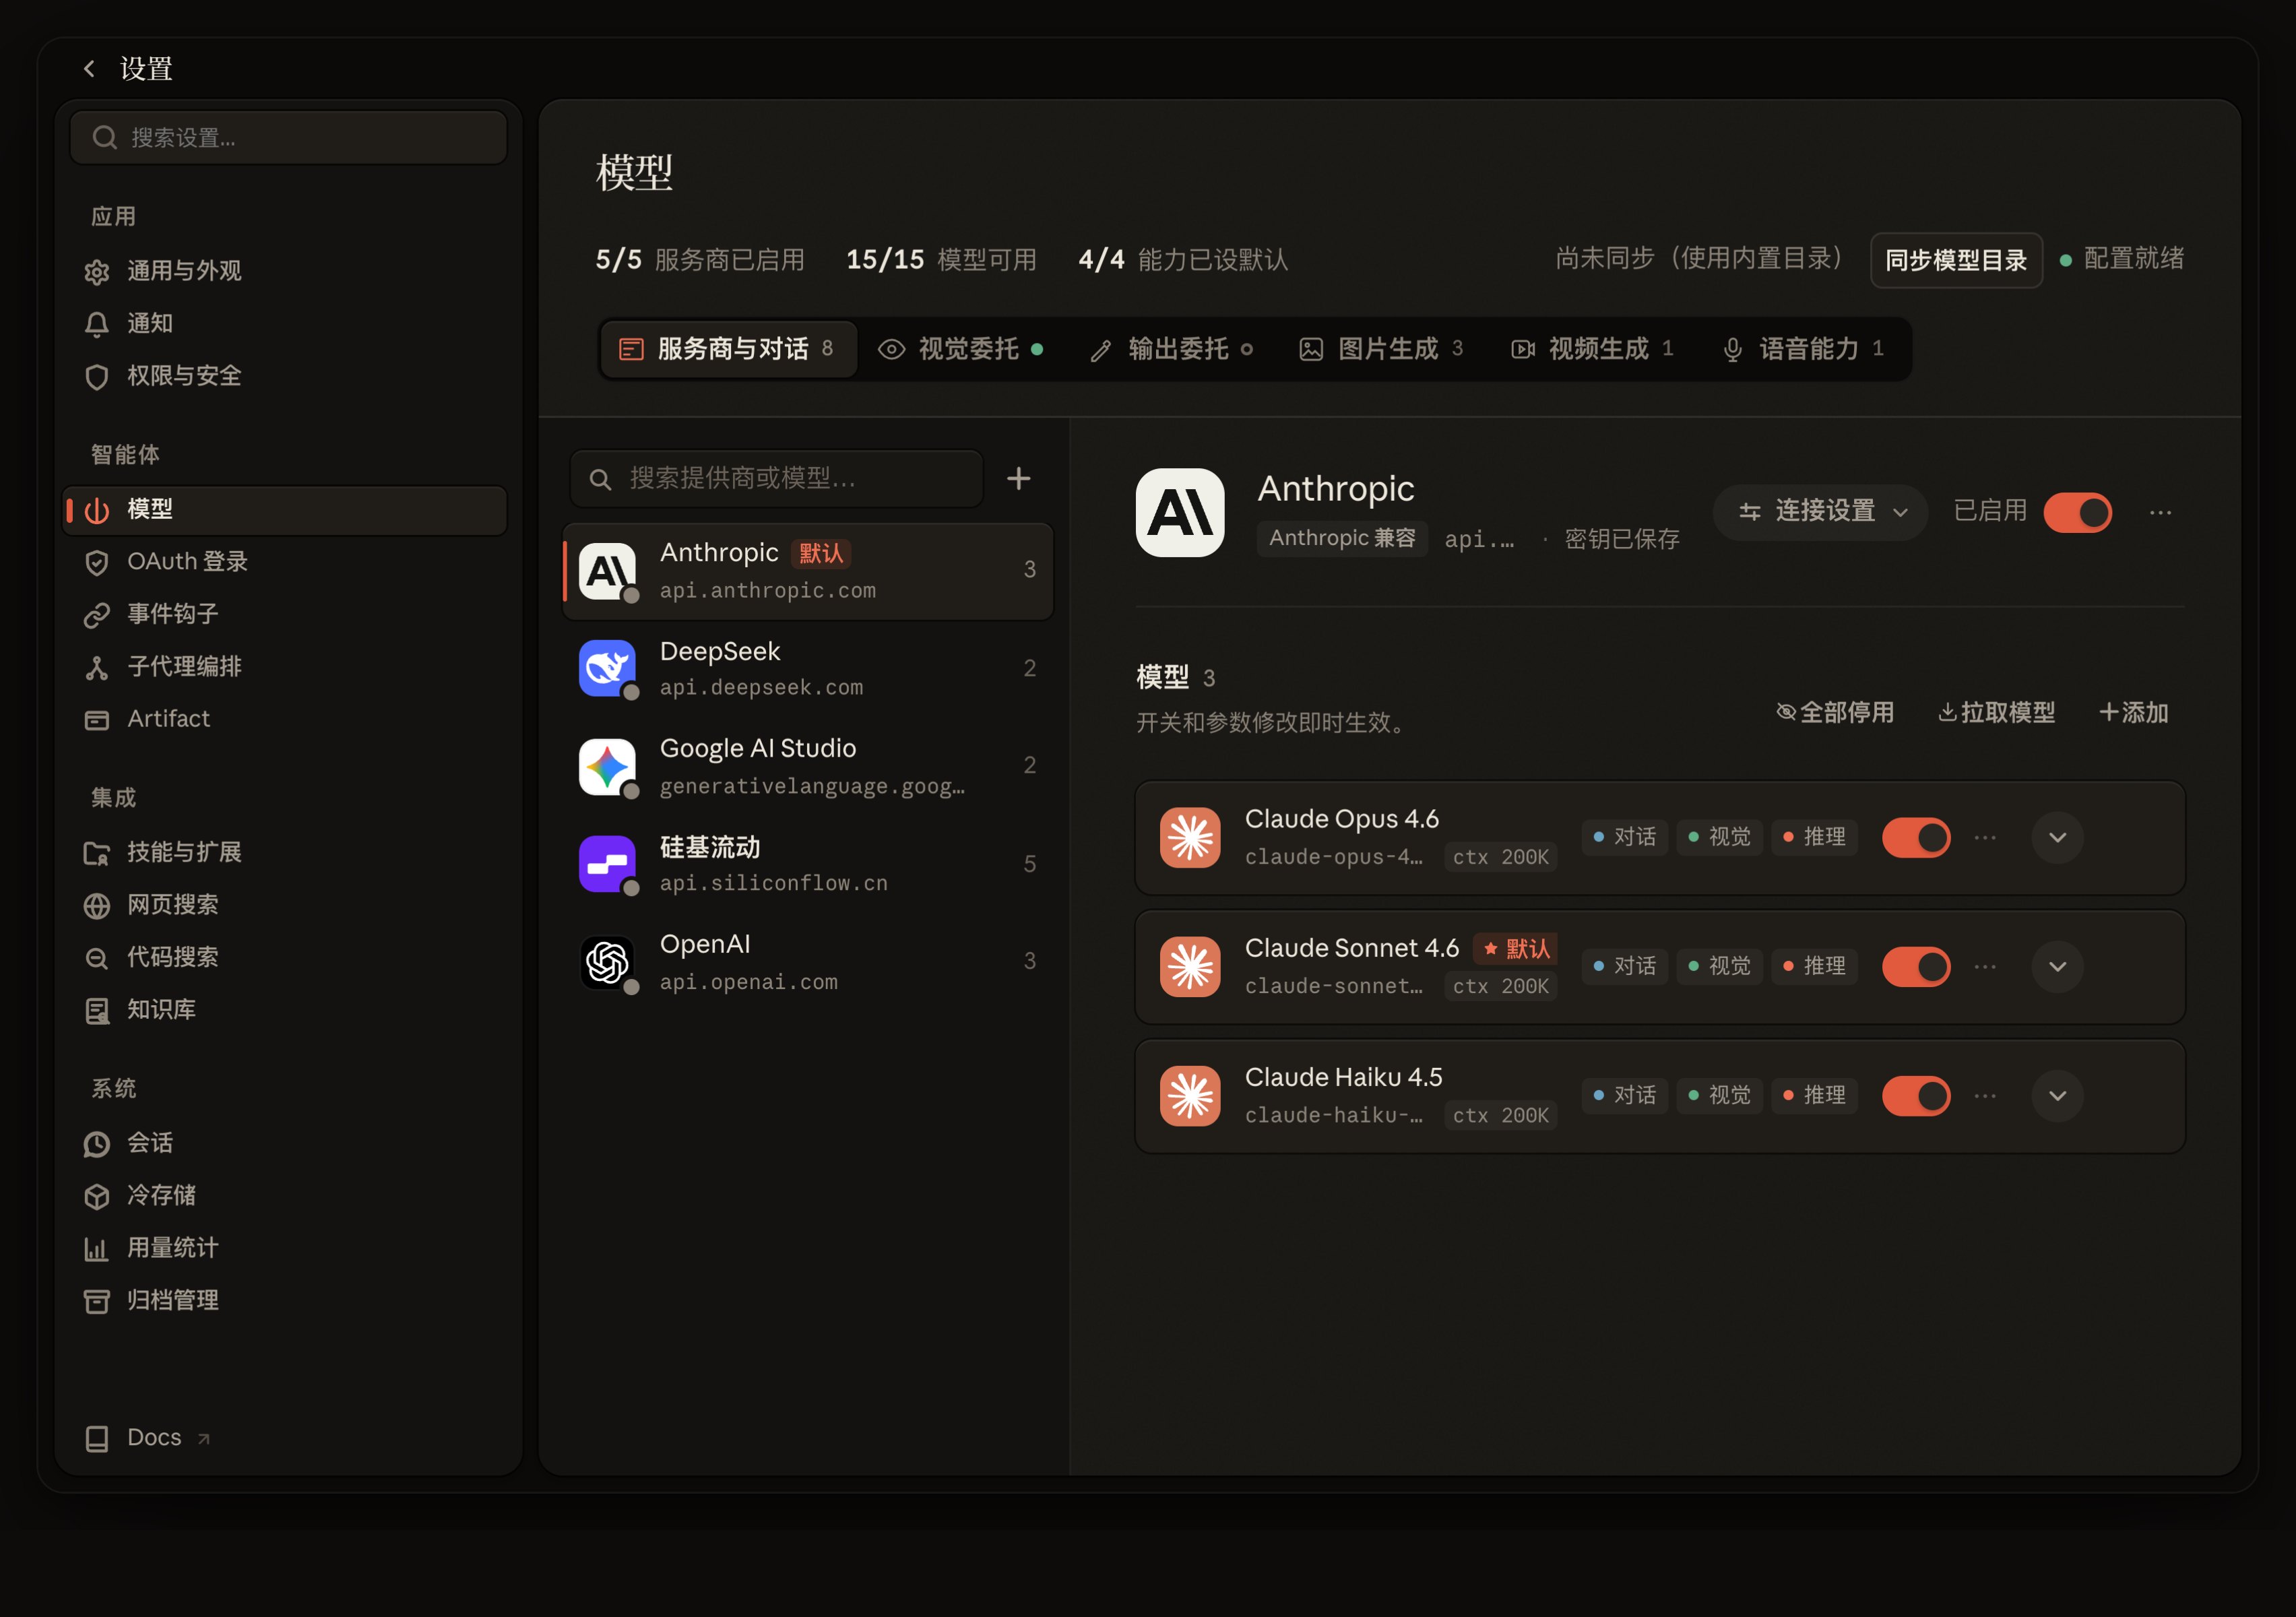
Task: Toggle Claude Sonnet 4.6 model switch
Action: click(x=1916, y=967)
